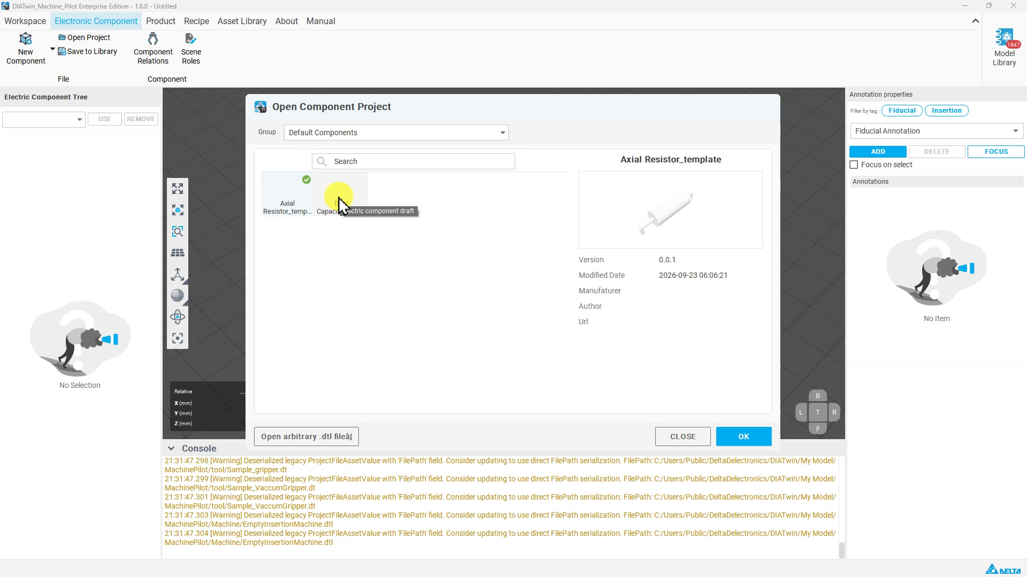Click the 21:31:47.298 warning line in Console
This screenshot has height=577, width=1027.
[500, 465]
